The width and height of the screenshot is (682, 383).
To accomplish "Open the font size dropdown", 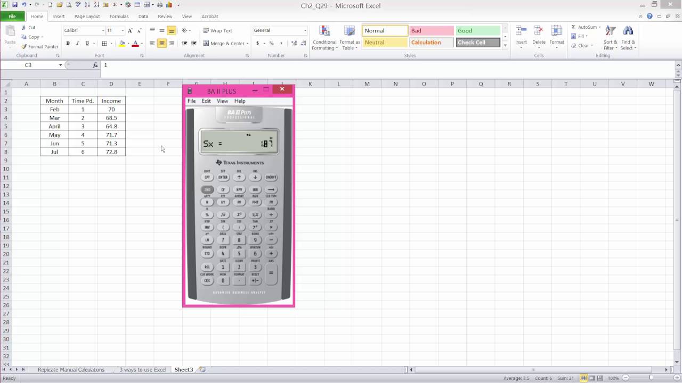I will tap(123, 31).
